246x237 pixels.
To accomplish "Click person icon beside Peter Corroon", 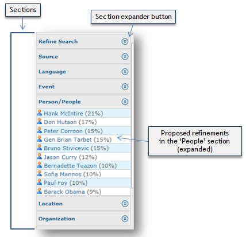I will point(39,130).
